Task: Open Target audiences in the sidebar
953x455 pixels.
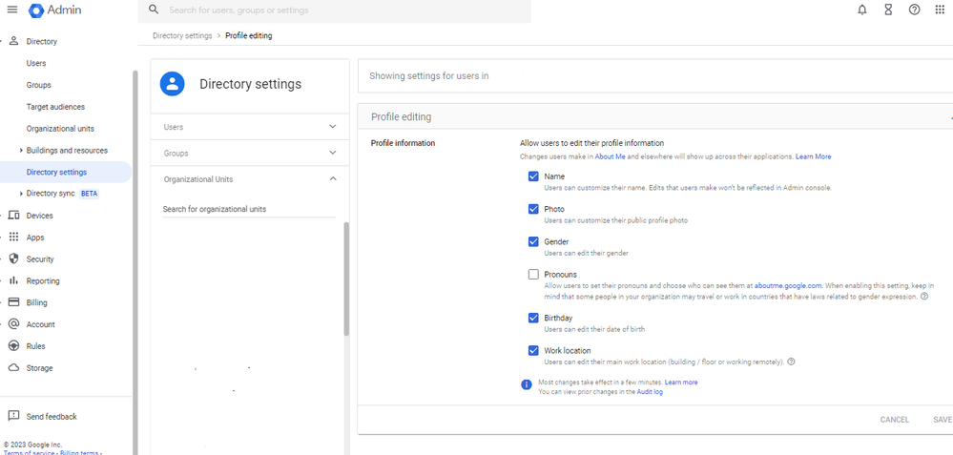Action: 55,107
